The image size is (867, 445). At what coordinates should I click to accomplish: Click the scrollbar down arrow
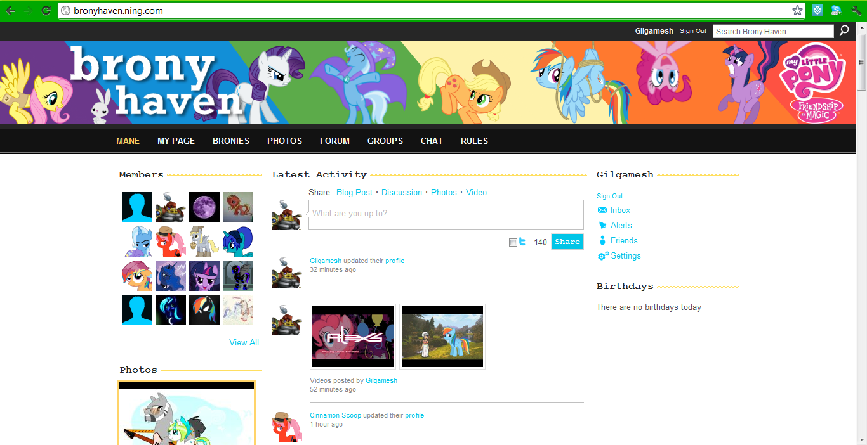(861, 439)
